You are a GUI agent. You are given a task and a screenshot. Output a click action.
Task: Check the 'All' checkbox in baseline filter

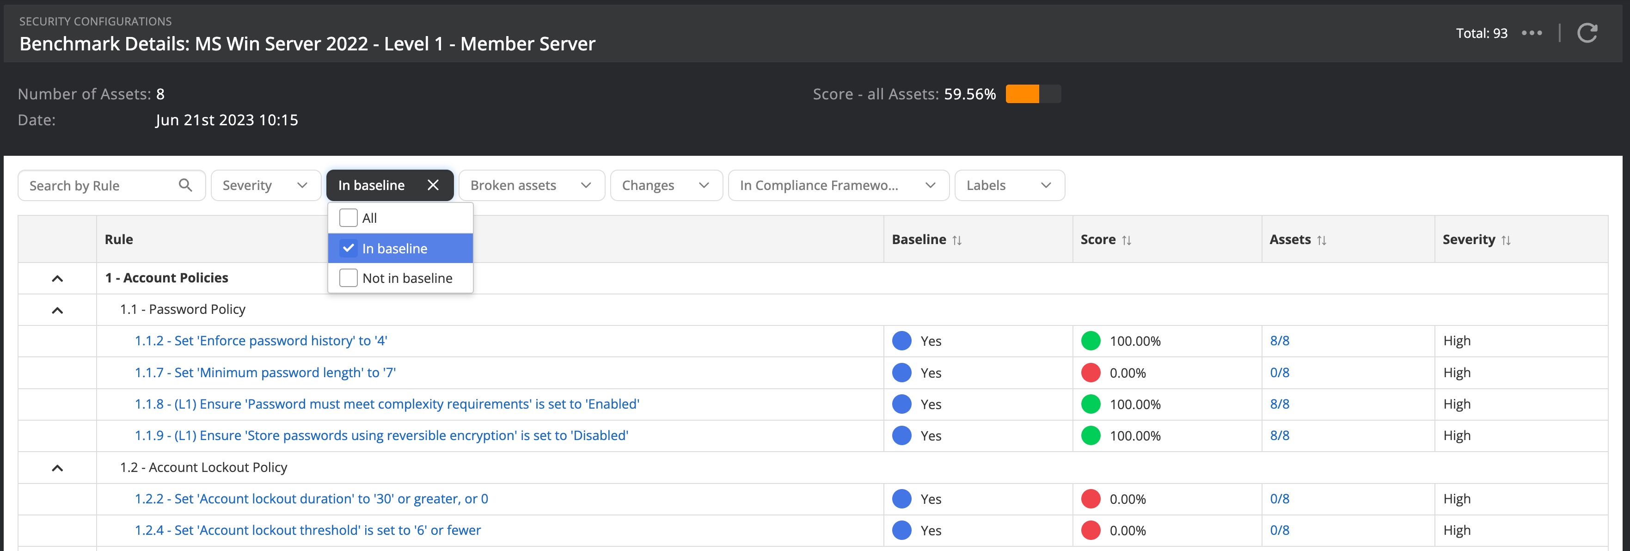[x=349, y=217]
